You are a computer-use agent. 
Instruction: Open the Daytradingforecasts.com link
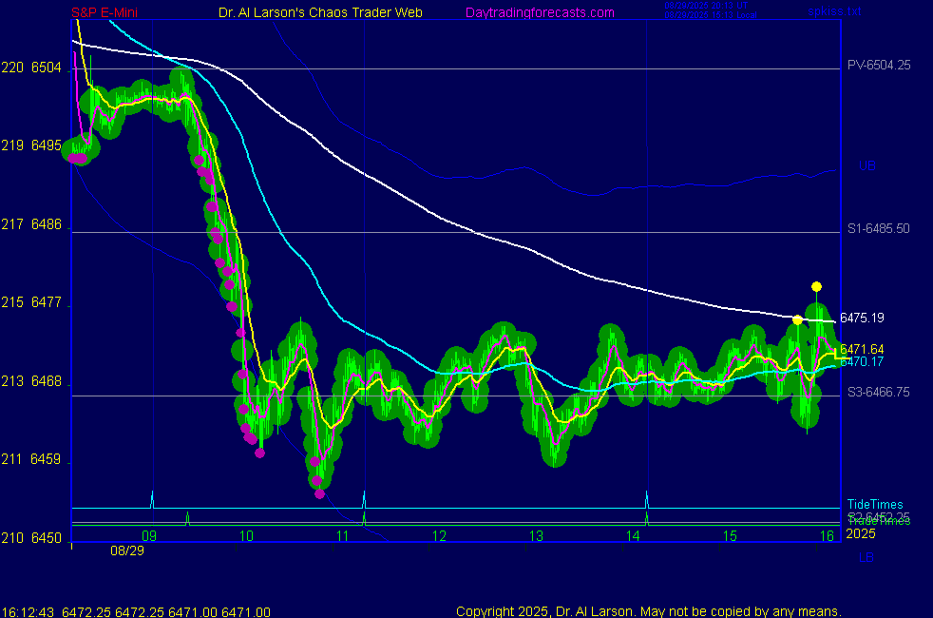tap(539, 12)
